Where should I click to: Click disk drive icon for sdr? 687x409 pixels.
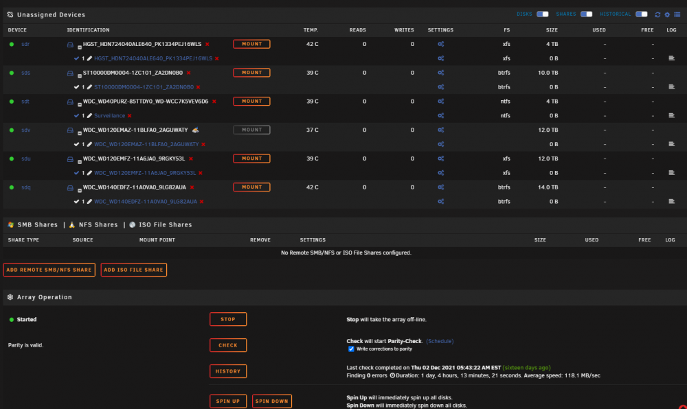click(70, 45)
